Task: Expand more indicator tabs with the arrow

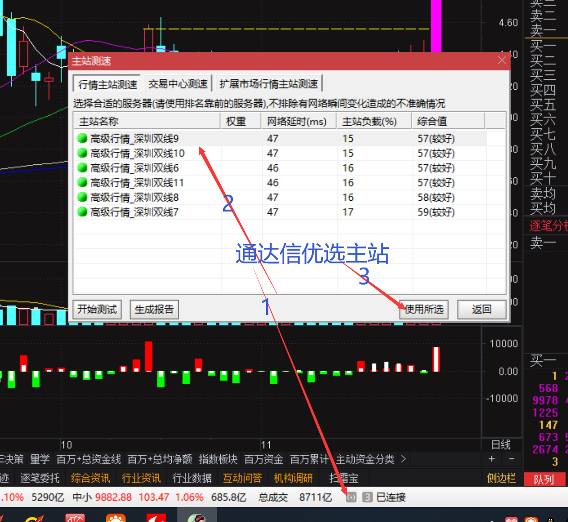Action: [403, 459]
